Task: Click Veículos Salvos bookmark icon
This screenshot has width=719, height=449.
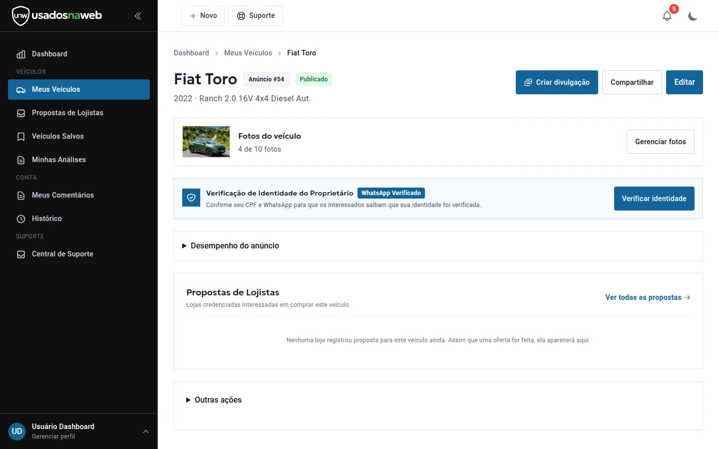Action: [21, 137]
